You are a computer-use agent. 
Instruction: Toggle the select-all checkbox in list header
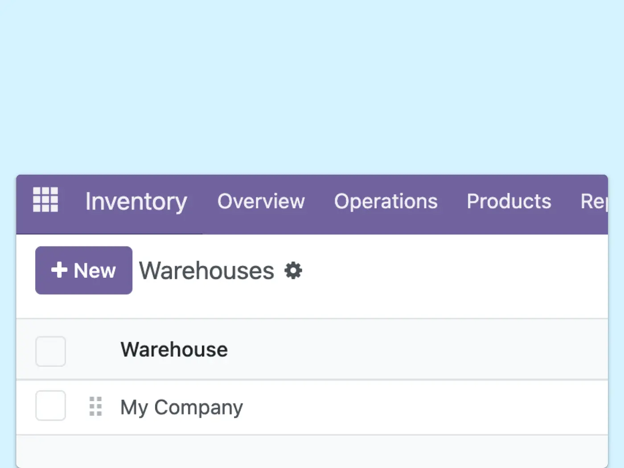point(50,351)
